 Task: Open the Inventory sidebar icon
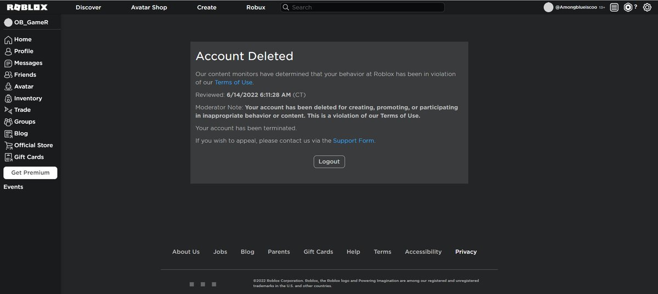click(x=8, y=99)
